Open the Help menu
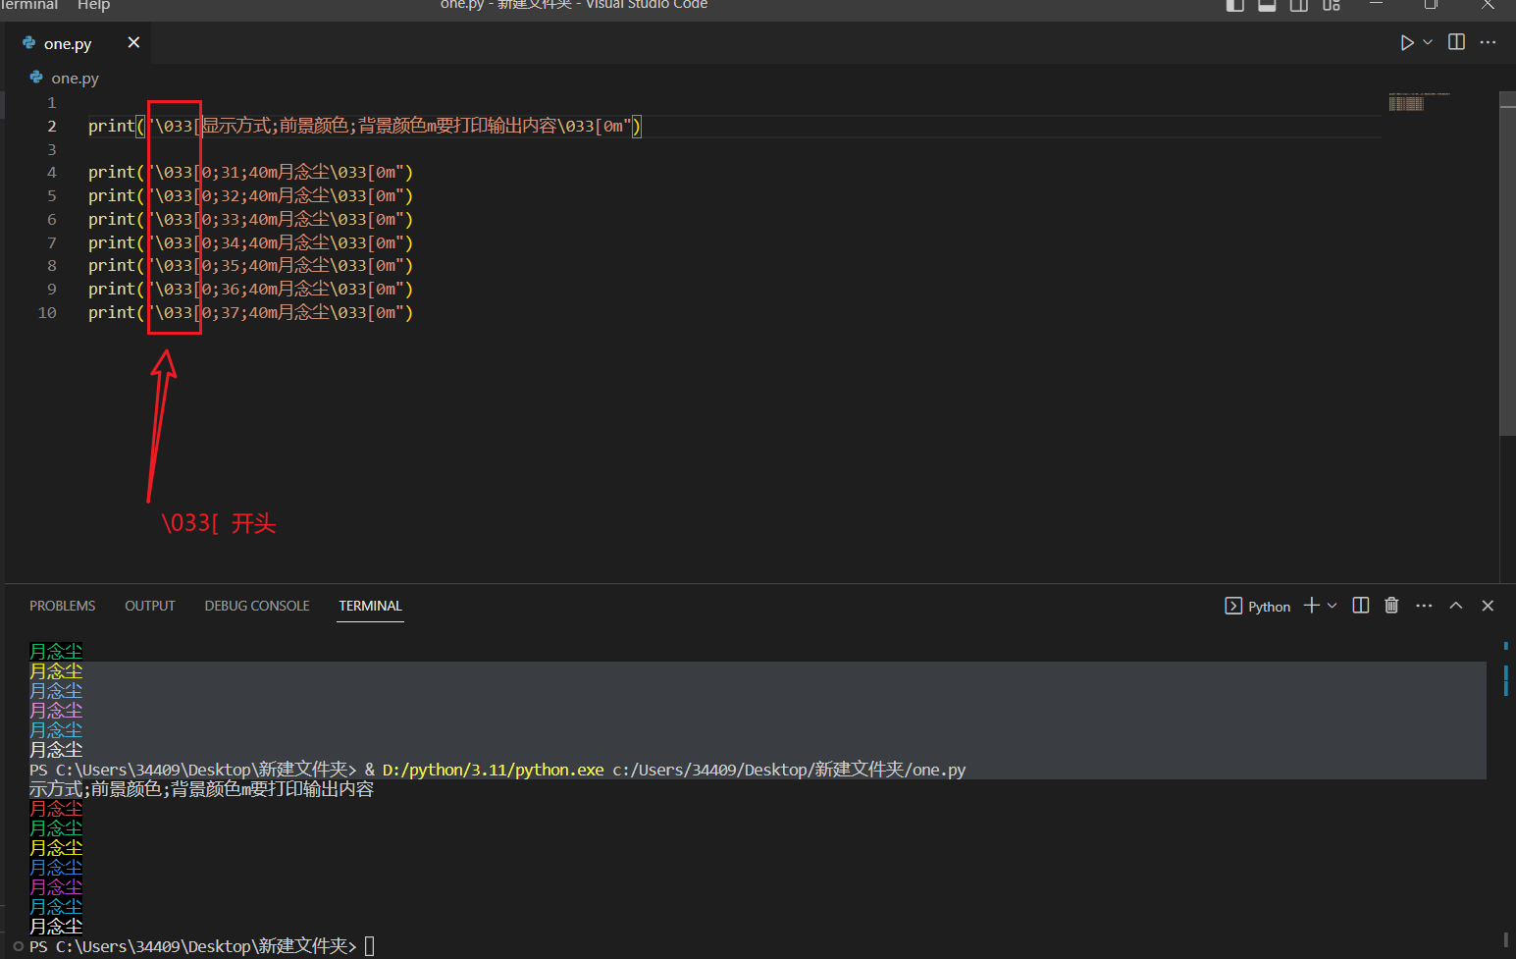Image resolution: width=1516 pixels, height=959 pixels. (93, 5)
